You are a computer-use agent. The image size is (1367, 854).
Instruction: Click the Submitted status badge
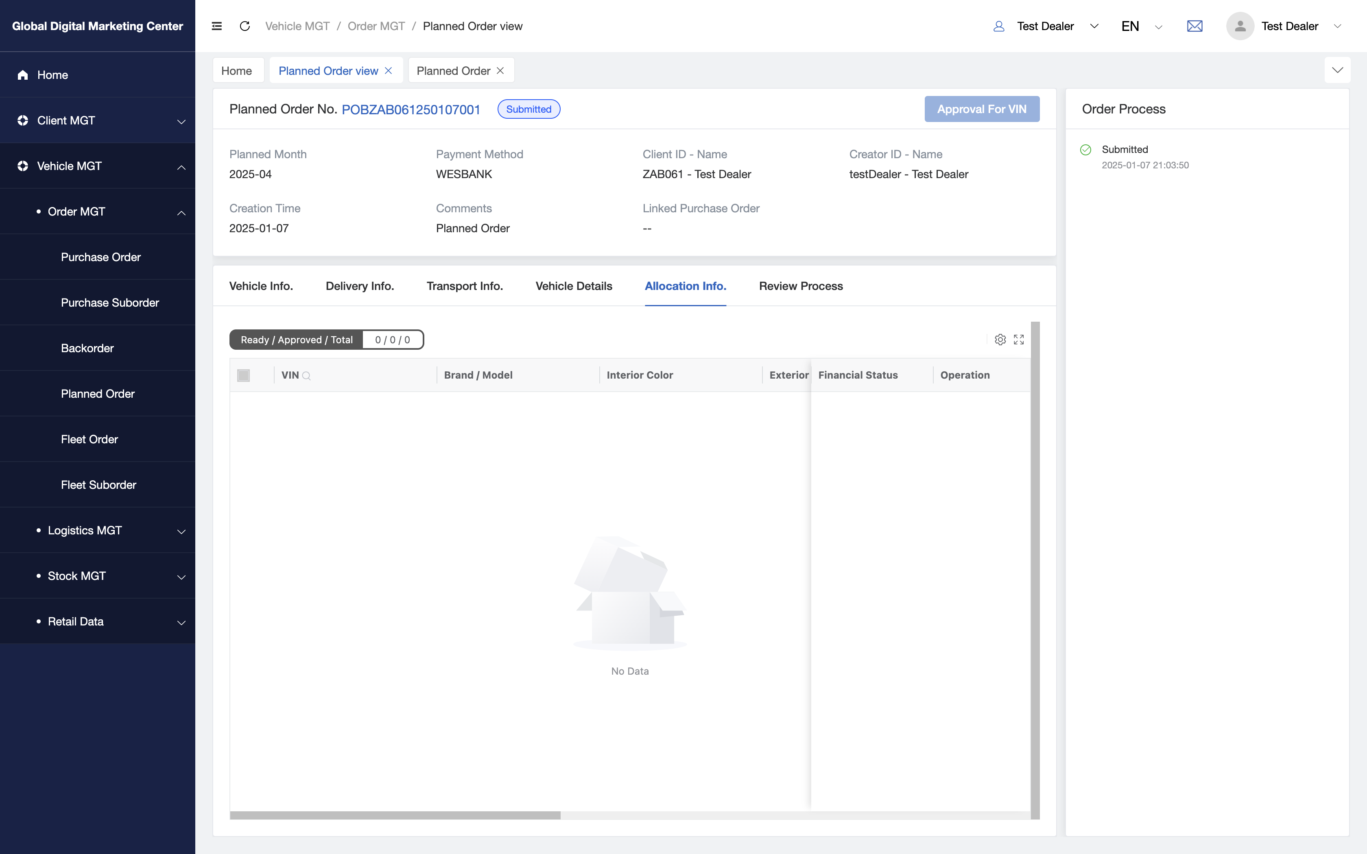pos(529,109)
